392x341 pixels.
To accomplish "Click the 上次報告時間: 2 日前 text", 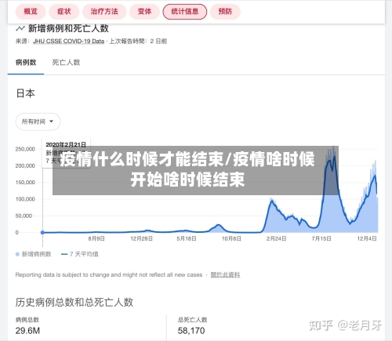I will point(138,42).
